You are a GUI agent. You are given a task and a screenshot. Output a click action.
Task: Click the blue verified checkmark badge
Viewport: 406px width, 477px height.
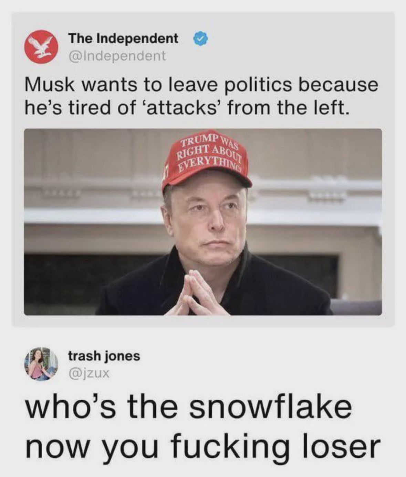(x=200, y=39)
